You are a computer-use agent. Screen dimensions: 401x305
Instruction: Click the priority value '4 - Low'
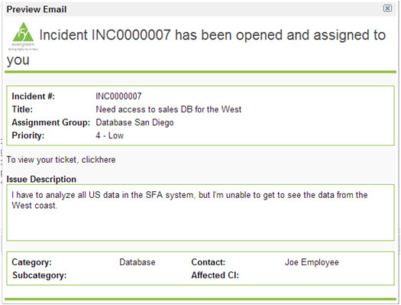pyautogui.click(x=110, y=135)
